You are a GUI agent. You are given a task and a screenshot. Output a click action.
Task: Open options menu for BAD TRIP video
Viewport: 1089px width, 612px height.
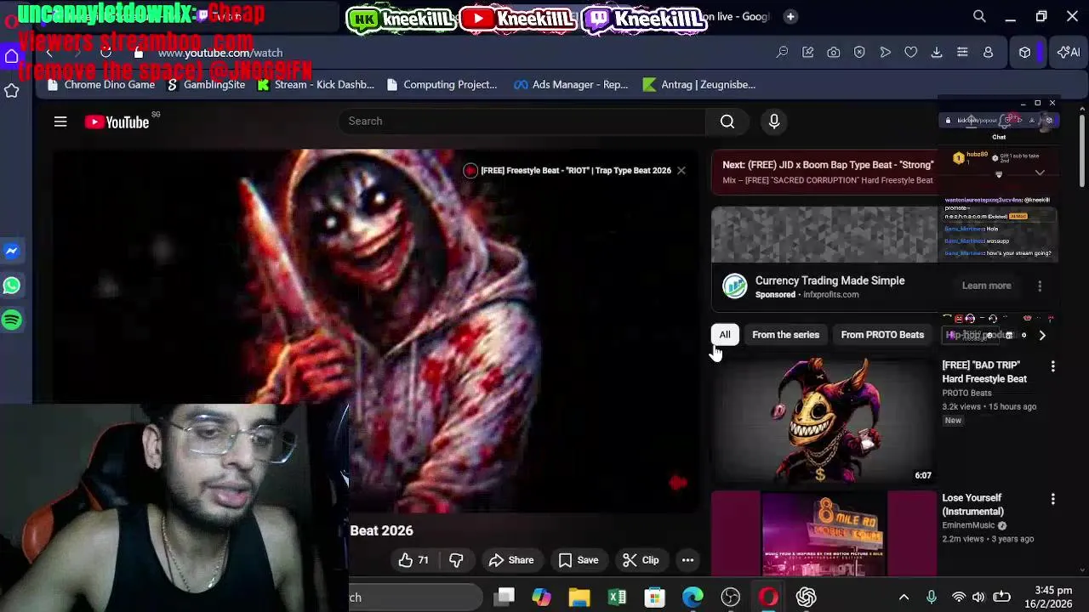click(1052, 366)
